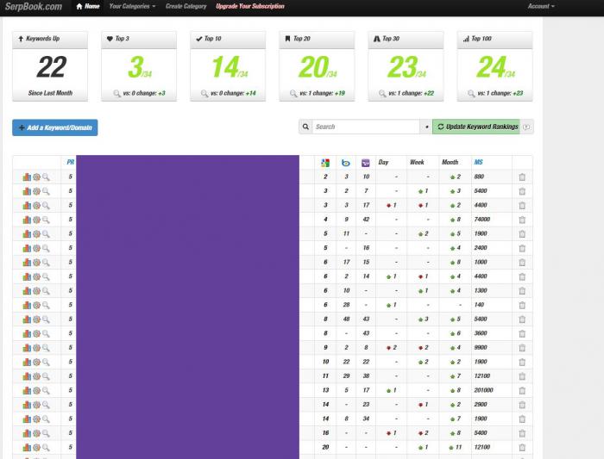Sort by the Month column header
The image size is (604, 459).
[450, 162]
